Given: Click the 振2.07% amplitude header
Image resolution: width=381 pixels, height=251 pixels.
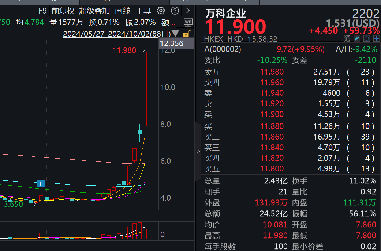Looking at the screenshot, I should pos(140,22).
